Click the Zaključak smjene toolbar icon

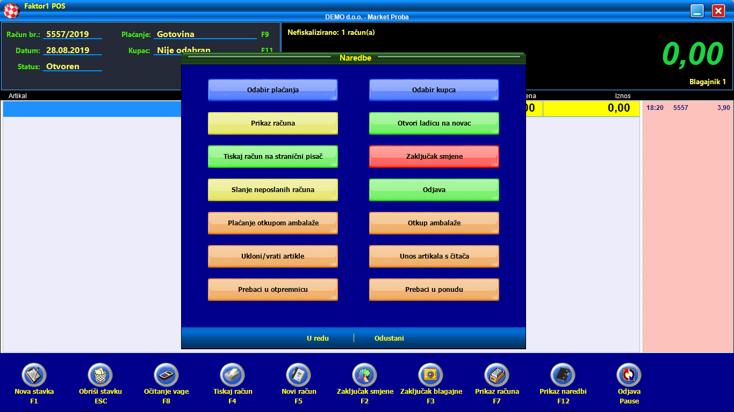tap(365, 375)
